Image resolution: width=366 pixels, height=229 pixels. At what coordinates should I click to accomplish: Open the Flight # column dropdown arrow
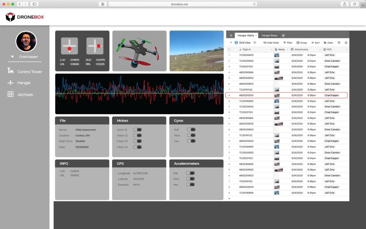[x=272, y=49]
